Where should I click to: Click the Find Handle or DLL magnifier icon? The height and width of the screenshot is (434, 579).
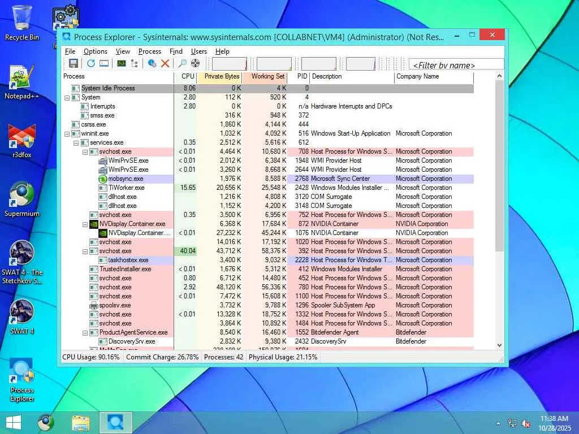[183, 63]
